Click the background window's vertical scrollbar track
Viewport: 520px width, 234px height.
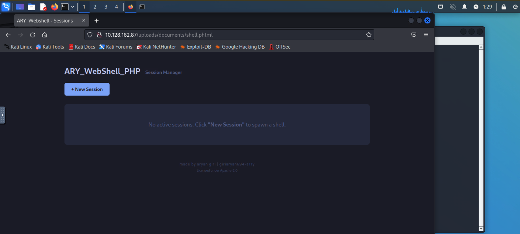[x=481, y=138]
